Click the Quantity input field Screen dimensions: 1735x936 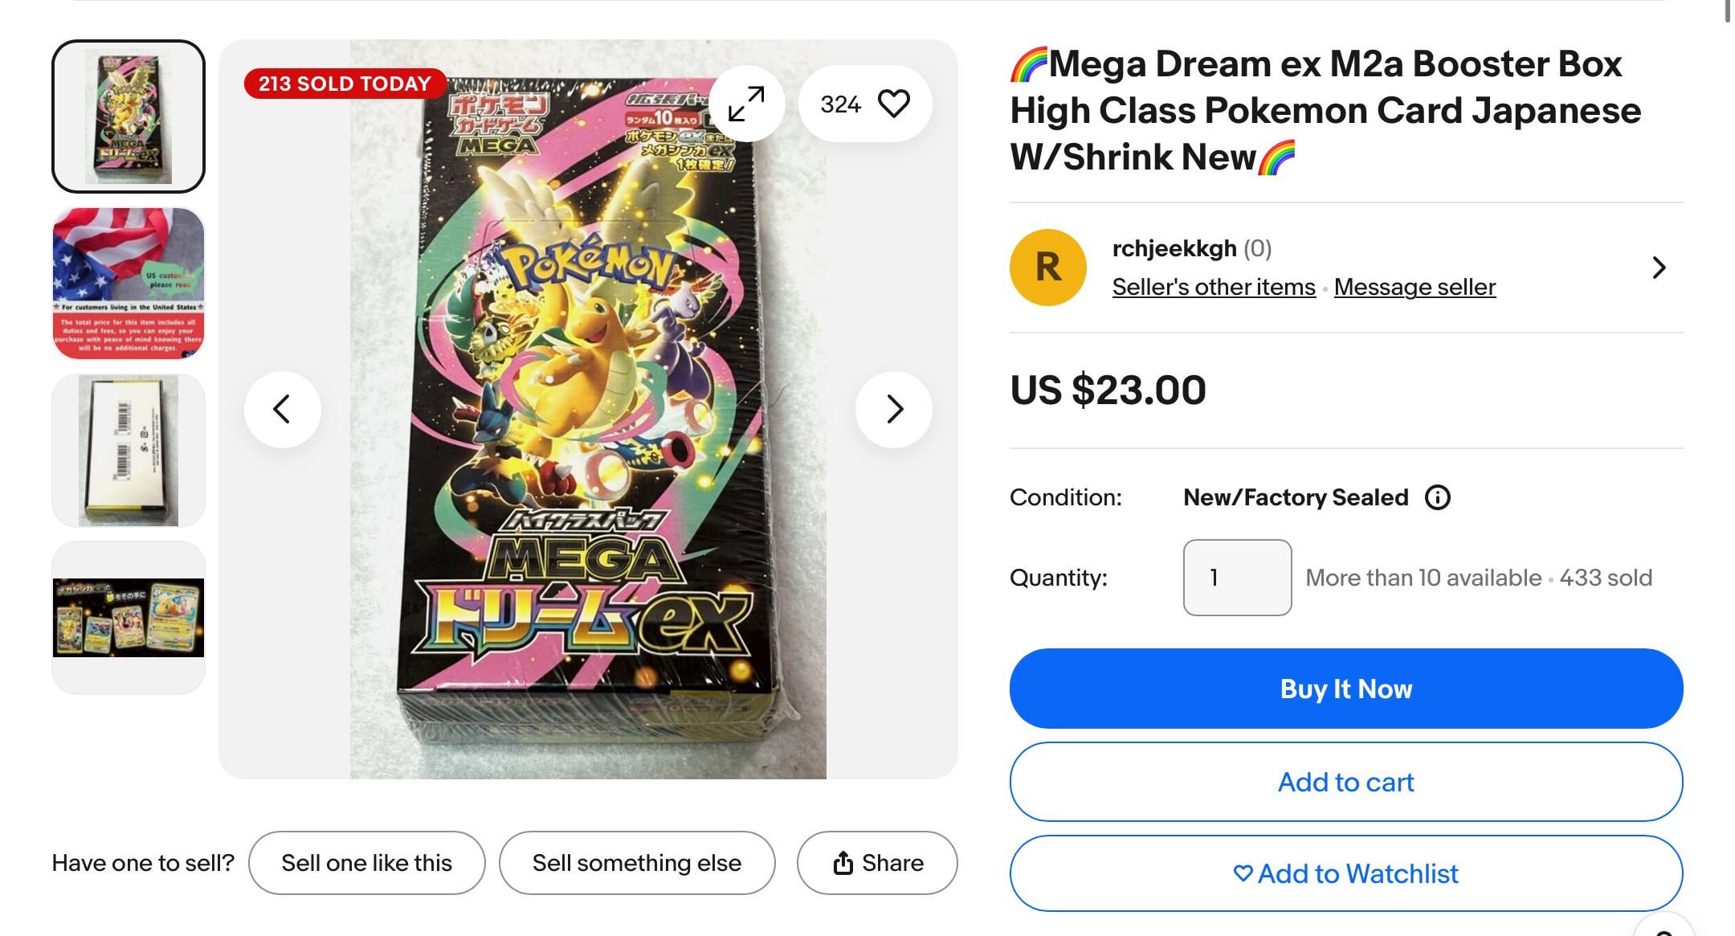pos(1237,578)
